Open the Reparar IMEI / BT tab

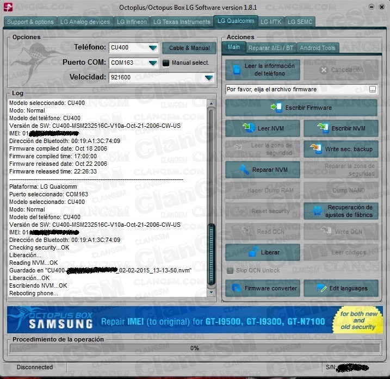point(271,48)
